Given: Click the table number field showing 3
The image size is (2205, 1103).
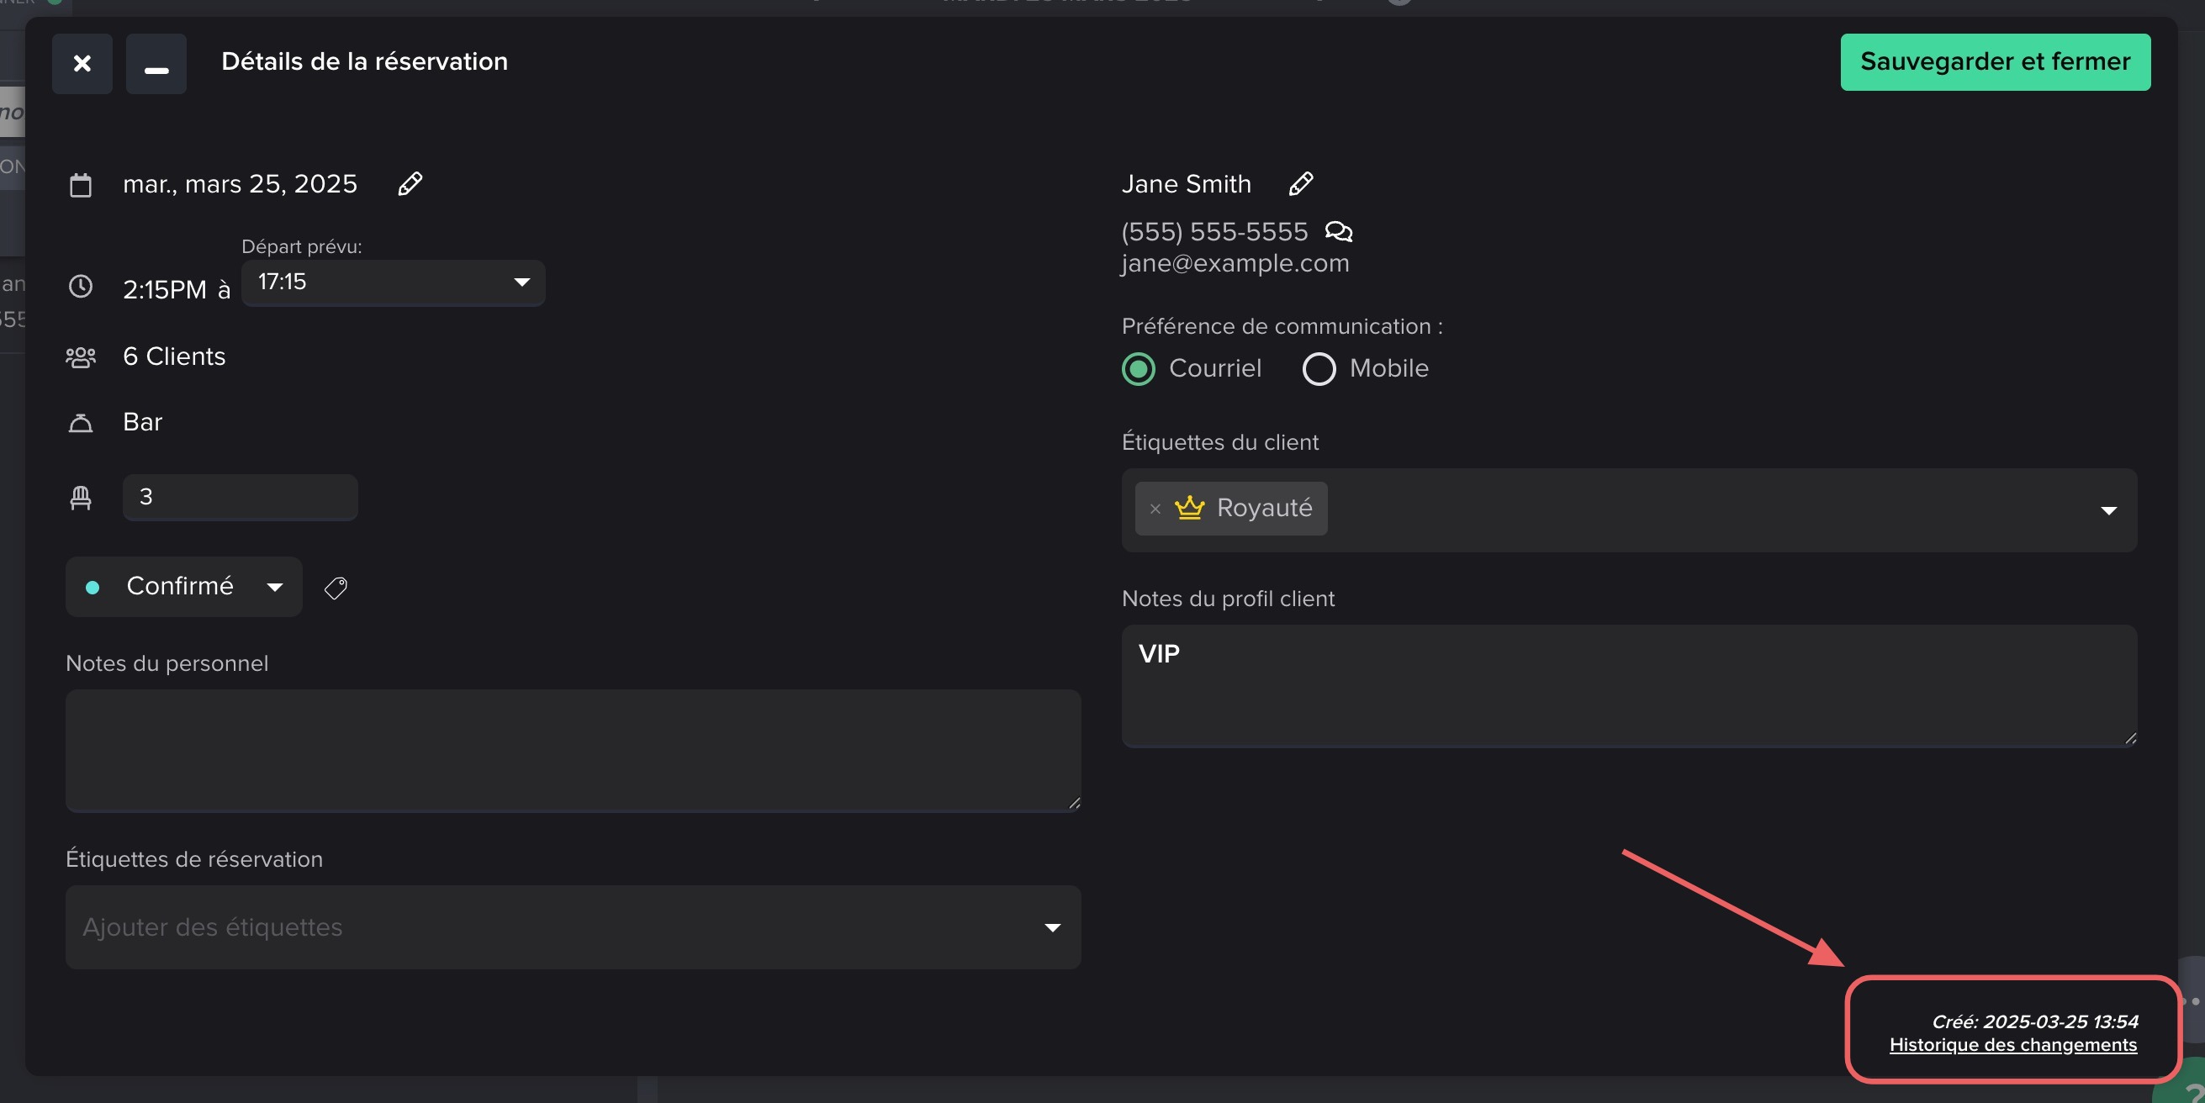Looking at the screenshot, I should tap(240, 497).
